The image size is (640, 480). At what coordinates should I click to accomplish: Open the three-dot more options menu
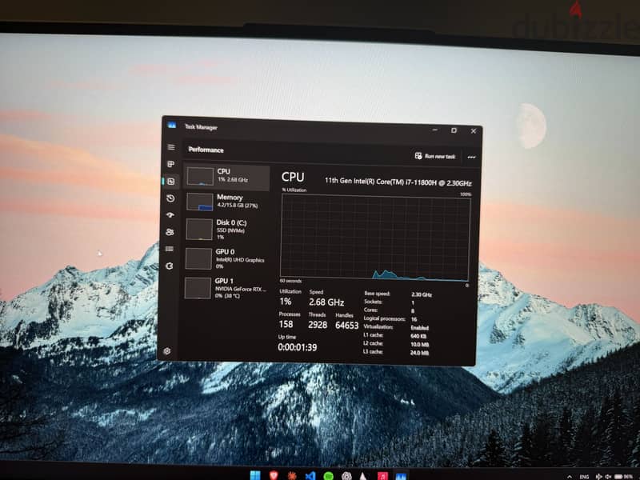click(471, 157)
